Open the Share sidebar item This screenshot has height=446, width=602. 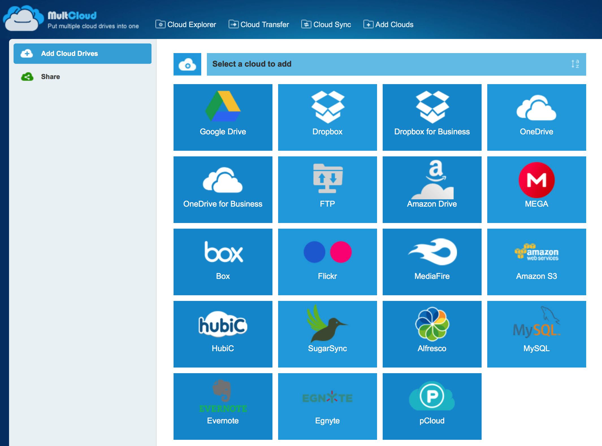click(x=50, y=77)
